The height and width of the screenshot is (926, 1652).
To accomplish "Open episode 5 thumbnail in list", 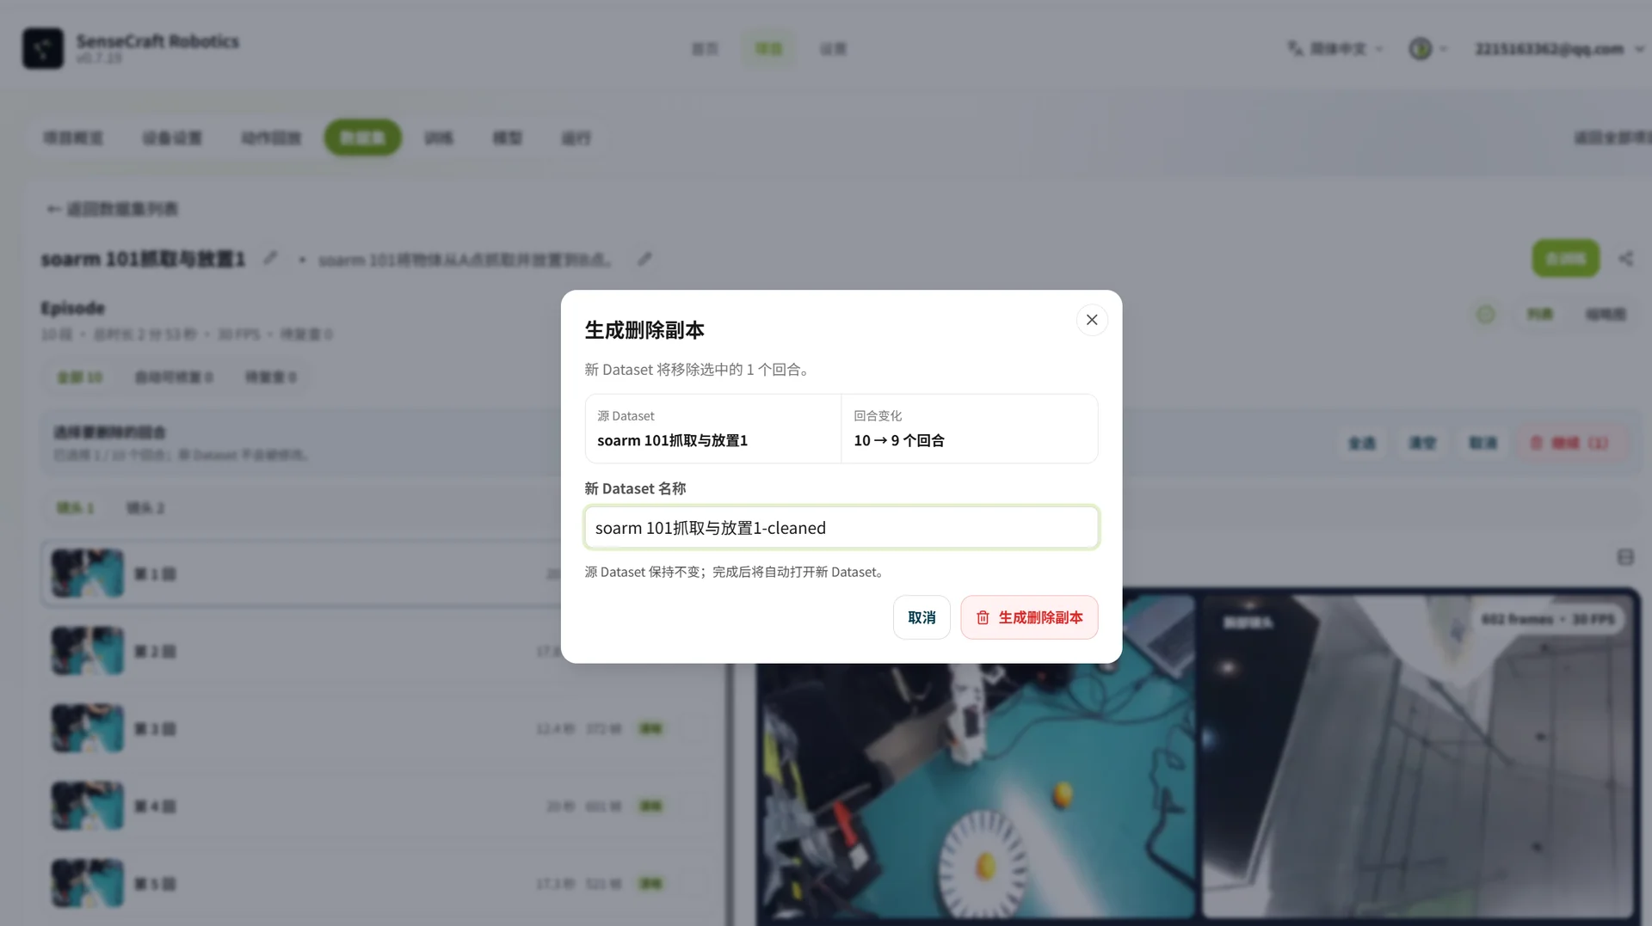I will (87, 883).
